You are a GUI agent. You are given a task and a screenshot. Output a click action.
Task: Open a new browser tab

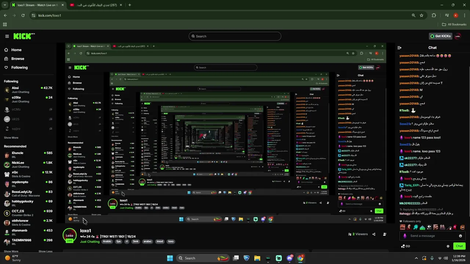130,5
